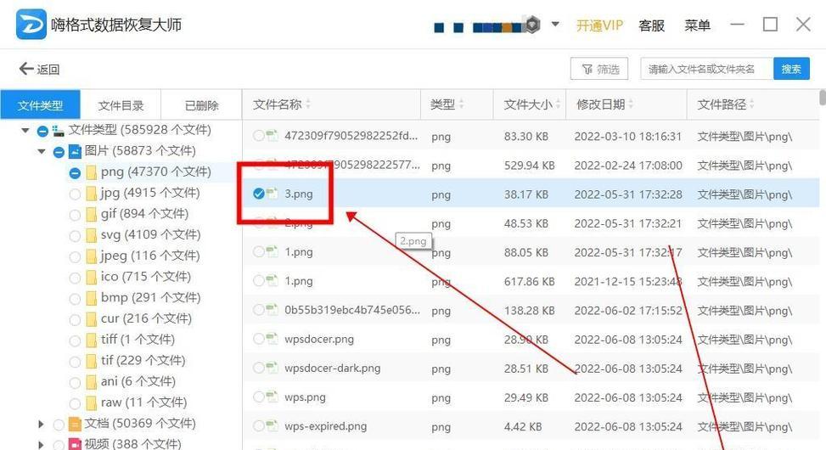
Task: Select the jpeg folder icon
Action: 91,256
